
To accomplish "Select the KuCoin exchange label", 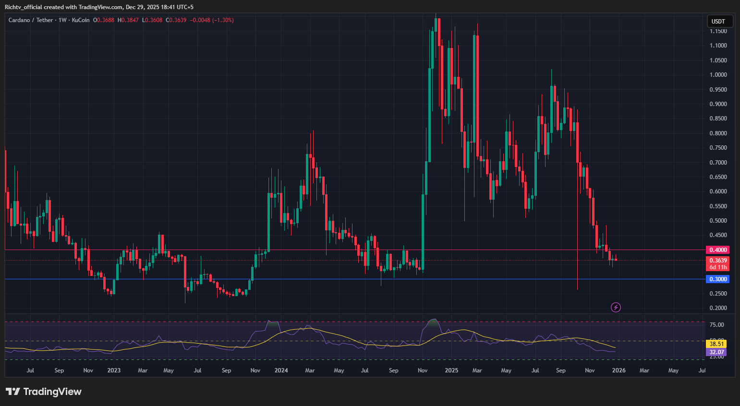I will point(80,20).
